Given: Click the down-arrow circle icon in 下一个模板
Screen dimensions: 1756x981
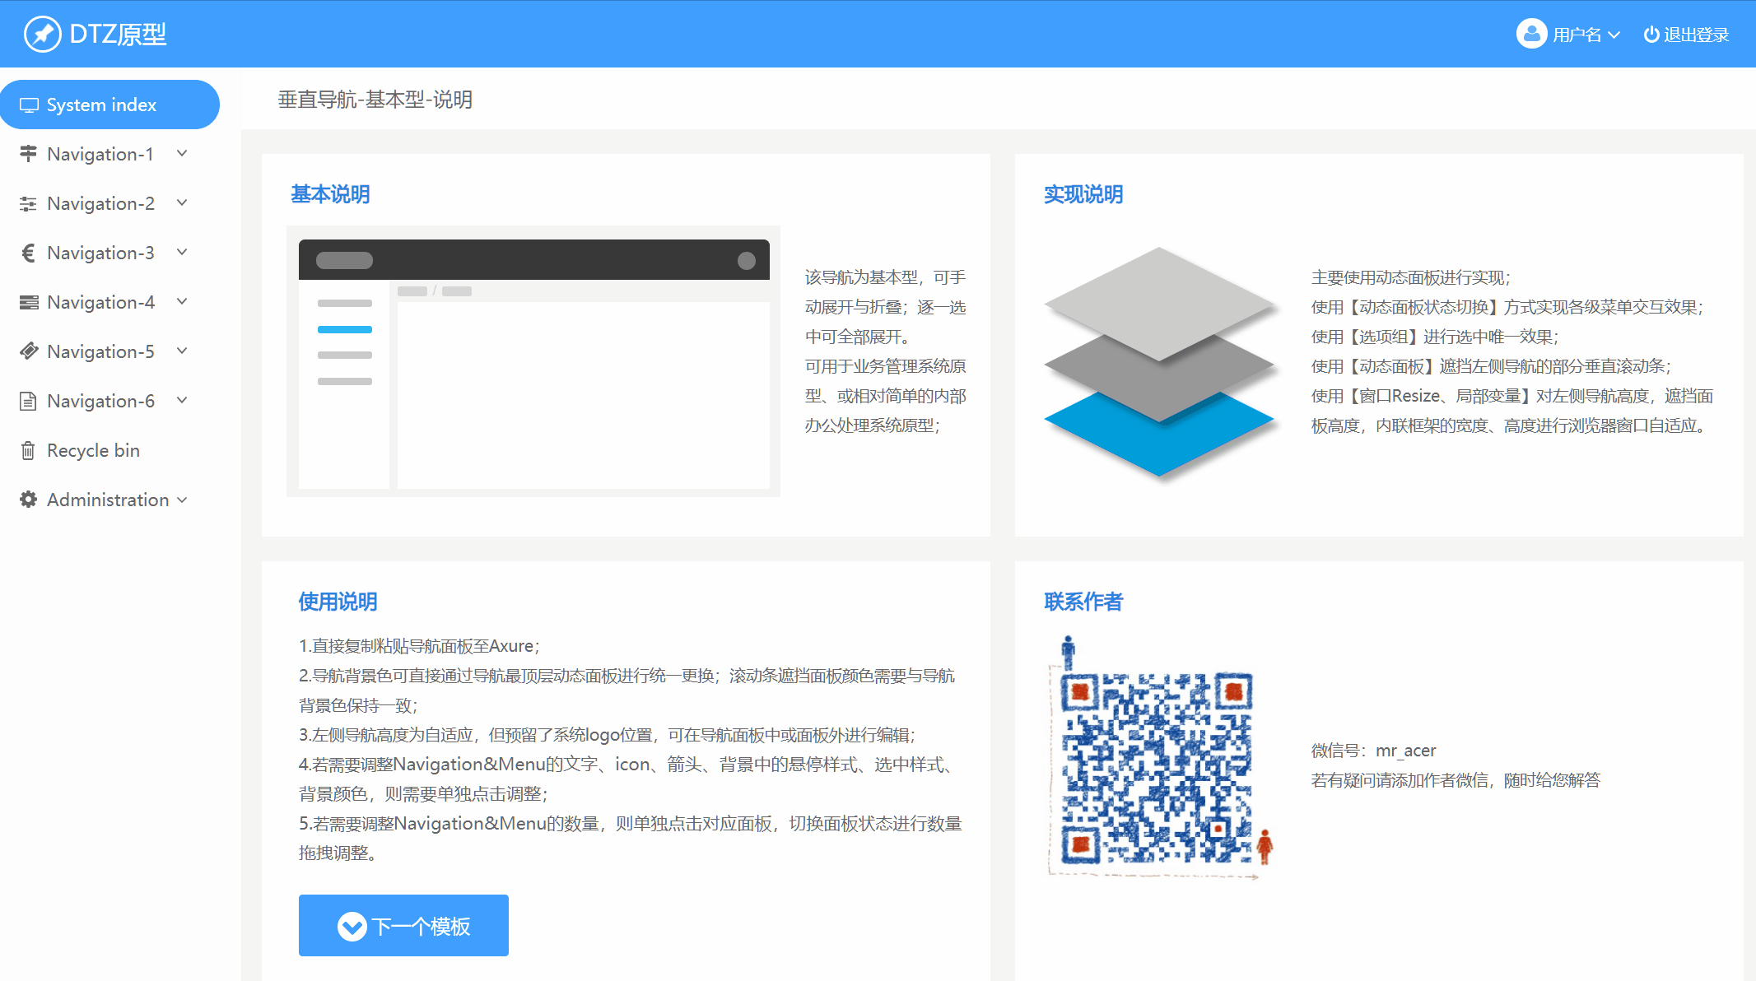Looking at the screenshot, I should tap(352, 927).
